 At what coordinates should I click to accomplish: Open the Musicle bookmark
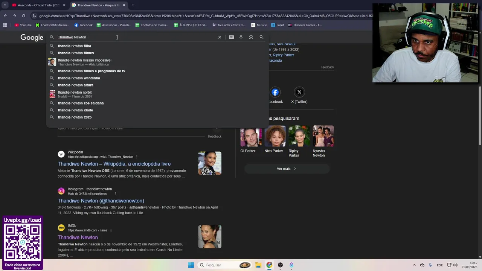click(259, 25)
